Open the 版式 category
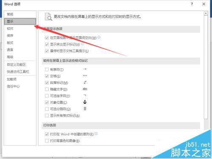Image resolution: width=212 pixels, height=159 pixels. pyautogui.click(x=20, y=43)
